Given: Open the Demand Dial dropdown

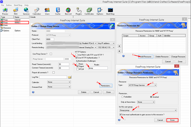Looking at the screenshot, I should point(59,87).
